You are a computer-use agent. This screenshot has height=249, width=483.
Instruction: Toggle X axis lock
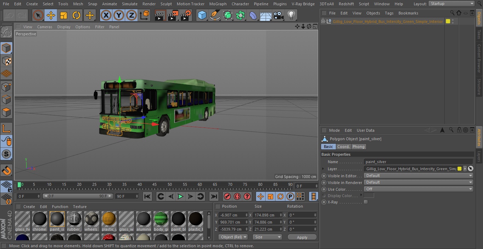tap(106, 15)
